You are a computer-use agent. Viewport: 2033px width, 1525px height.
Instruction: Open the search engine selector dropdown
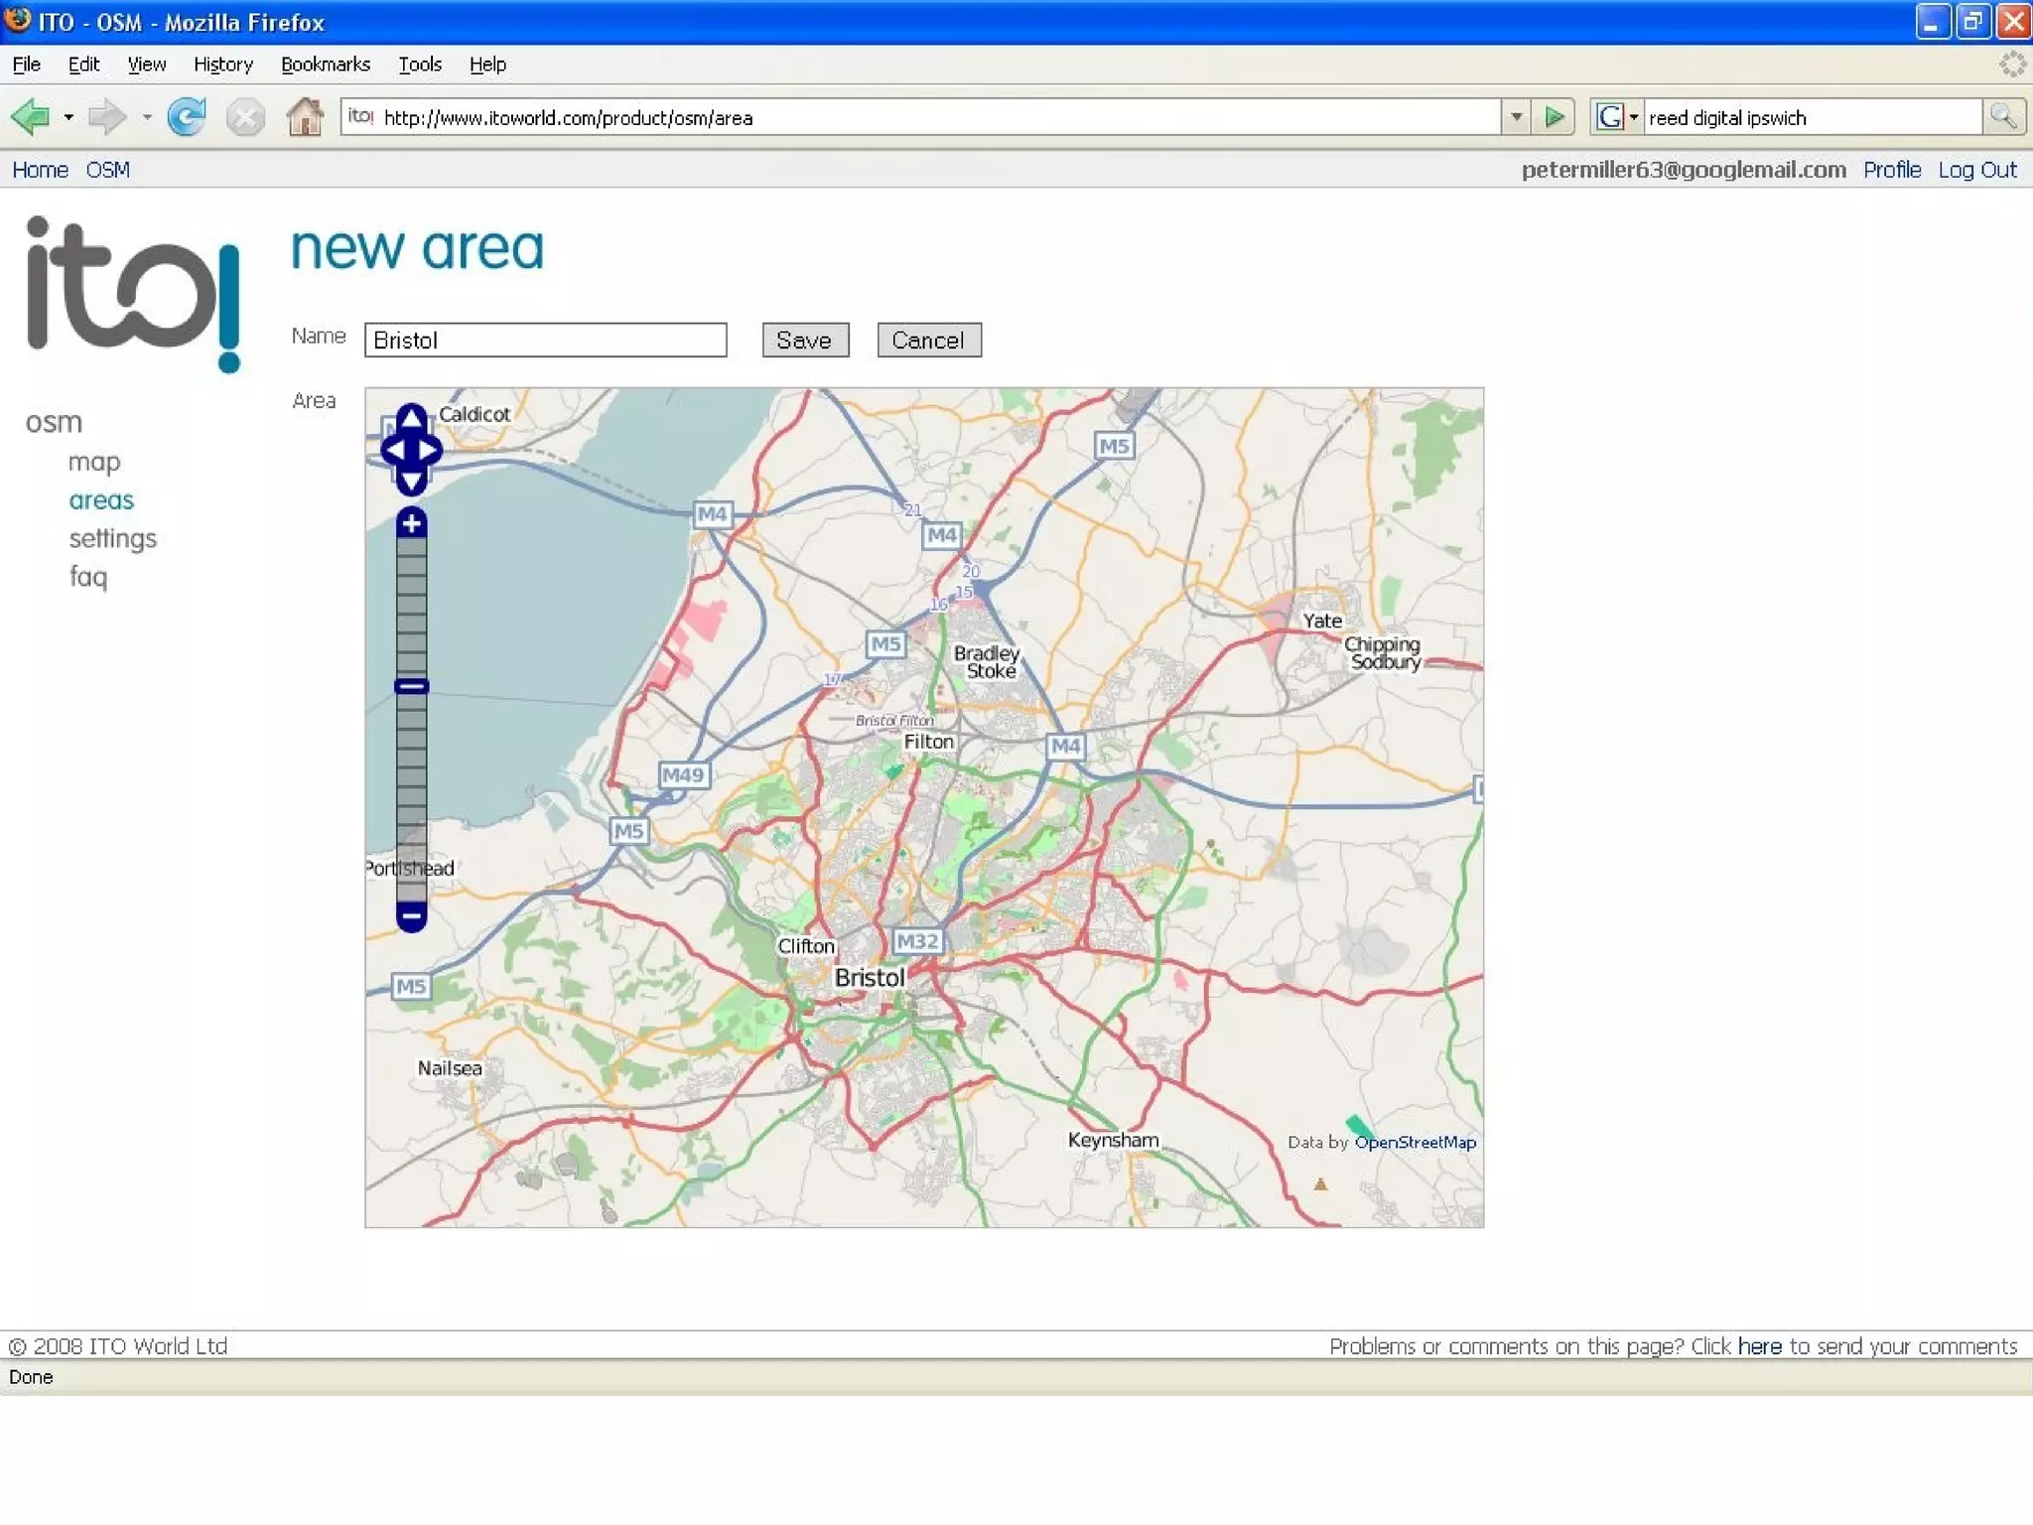1633,117
